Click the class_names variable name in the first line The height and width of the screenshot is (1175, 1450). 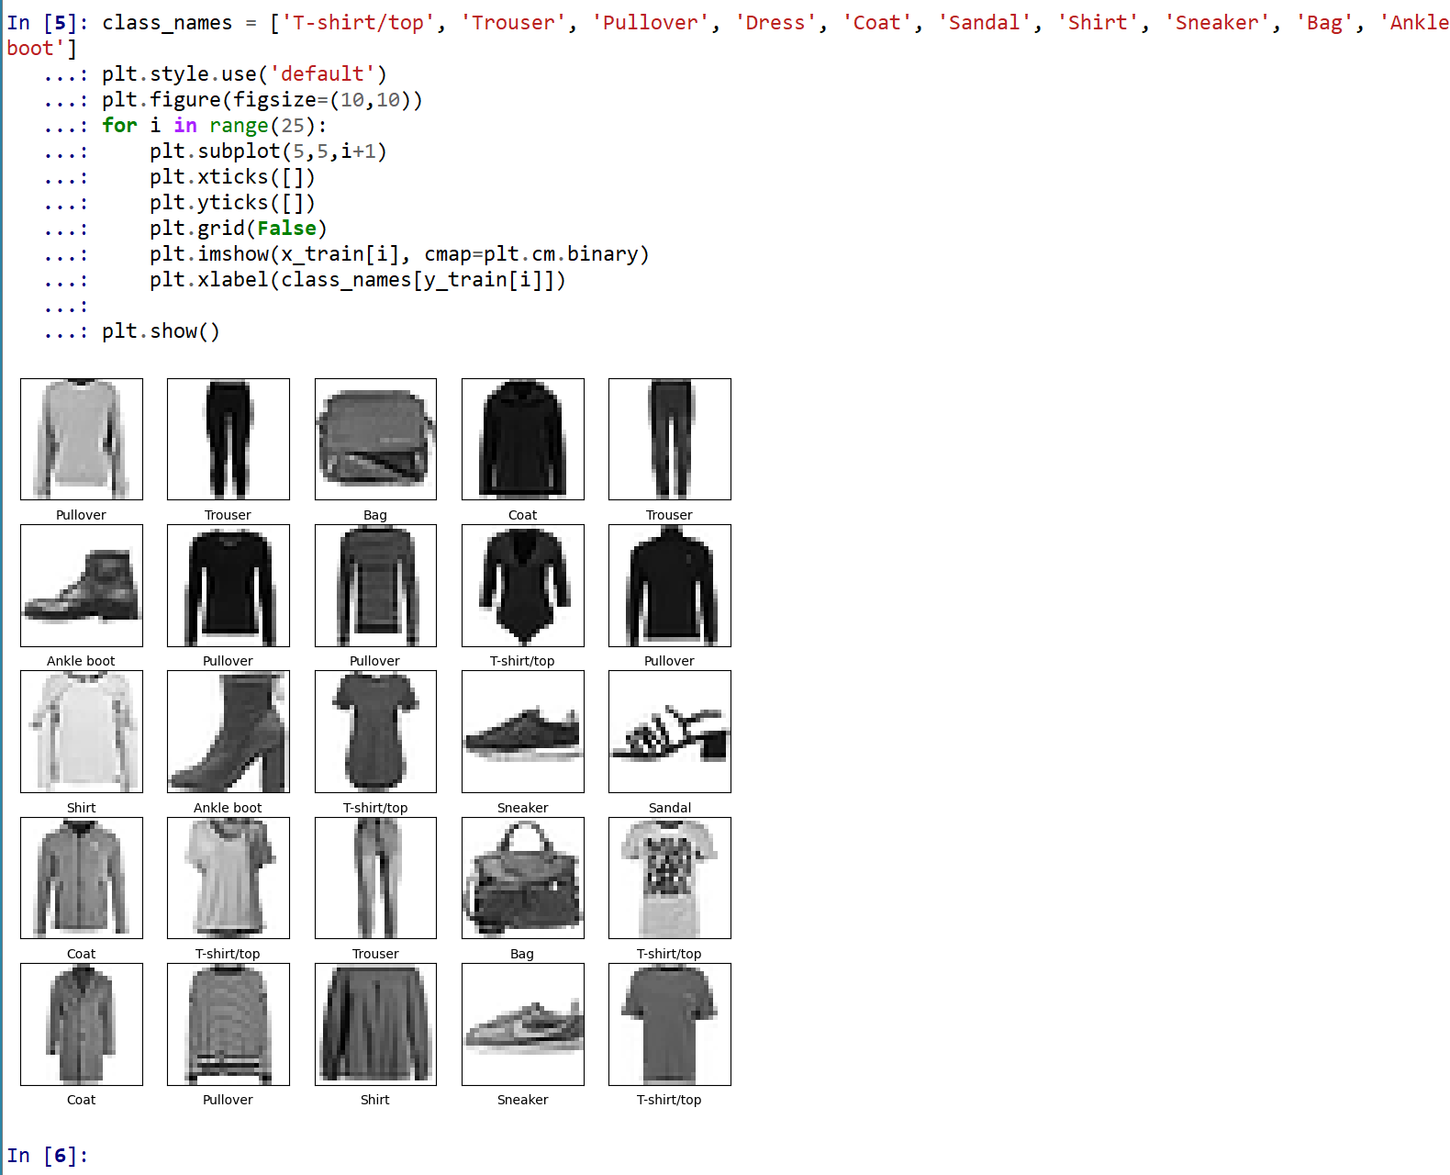tap(167, 22)
